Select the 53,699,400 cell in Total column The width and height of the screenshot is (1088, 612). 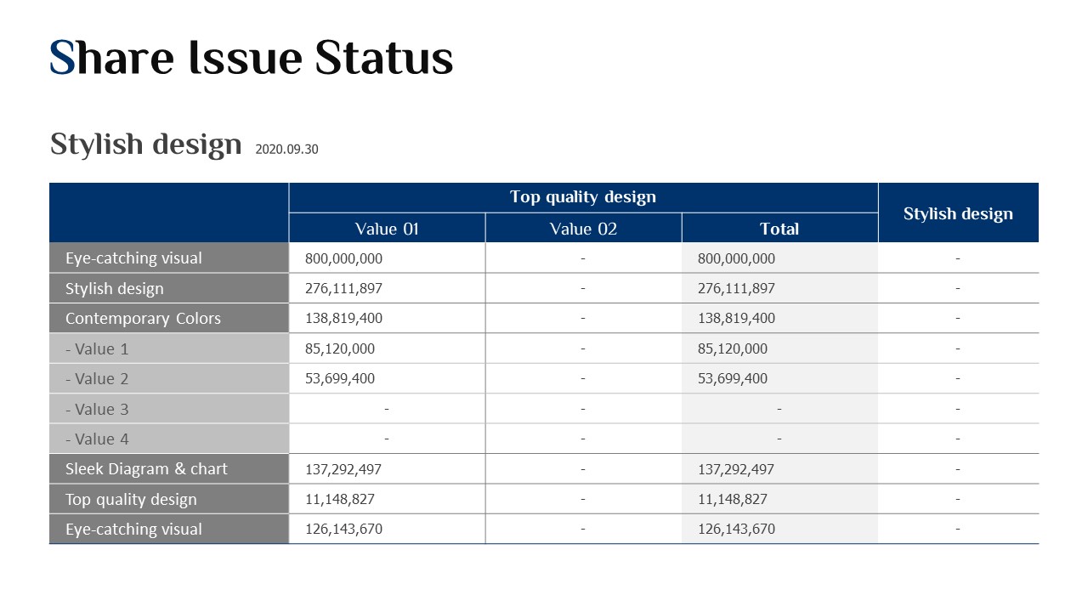pyautogui.click(x=779, y=378)
